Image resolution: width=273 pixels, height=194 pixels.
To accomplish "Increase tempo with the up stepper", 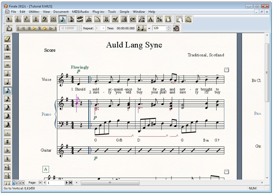I will pyautogui.click(x=168, y=27).
